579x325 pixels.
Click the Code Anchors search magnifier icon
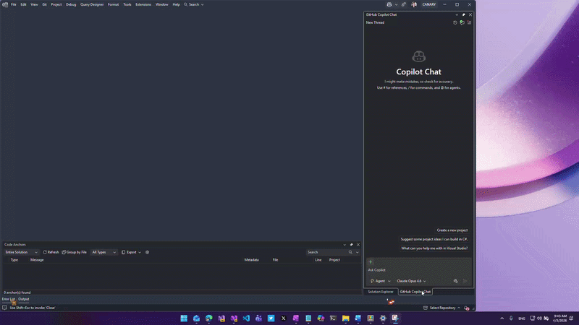click(x=351, y=252)
